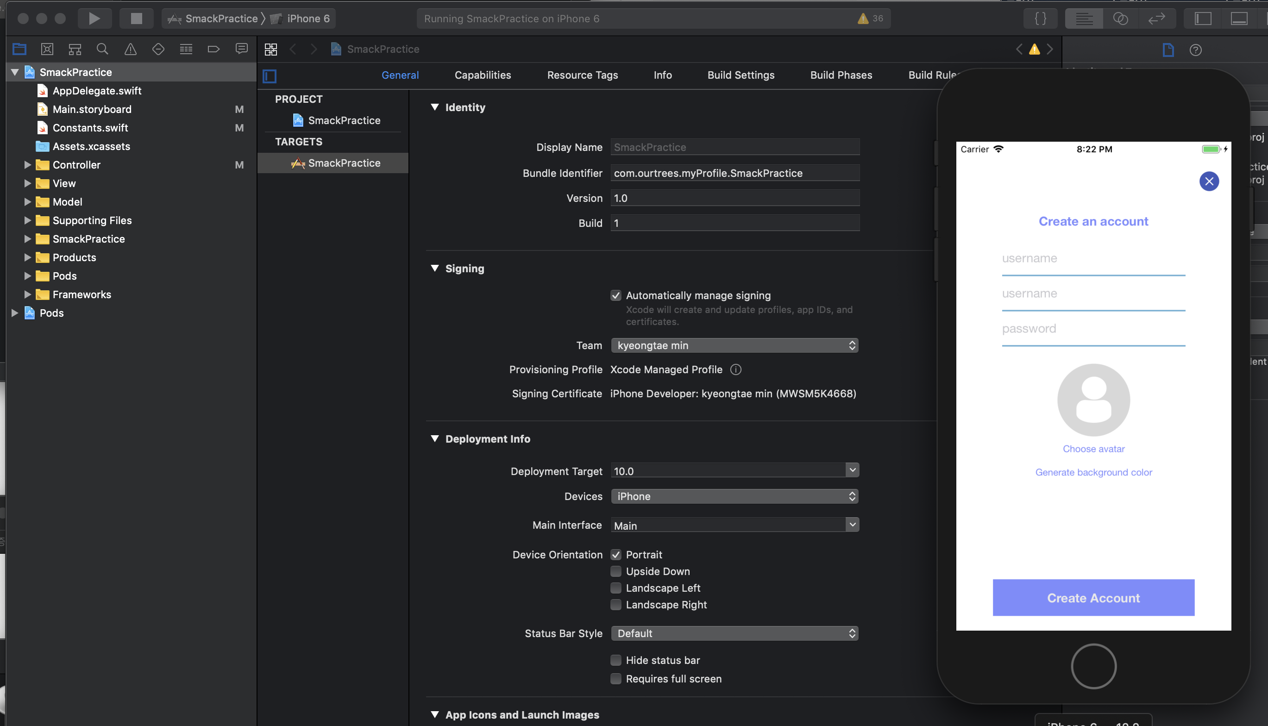This screenshot has height=726, width=1268.
Task: Open the Find navigator magnifier icon
Action: (x=102, y=49)
